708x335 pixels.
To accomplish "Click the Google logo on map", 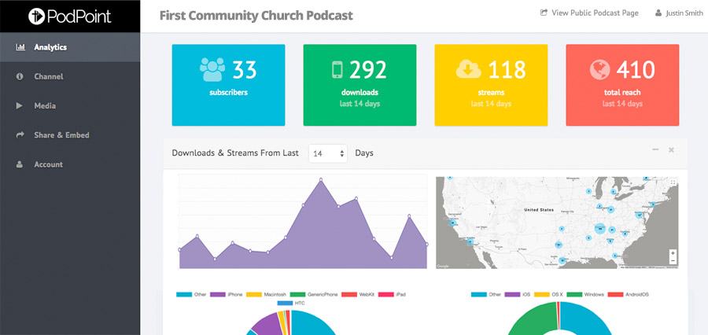I will click(x=443, y=266).
